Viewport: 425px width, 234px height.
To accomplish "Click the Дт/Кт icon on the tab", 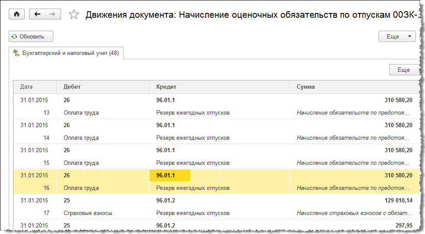I will point(16,53).
